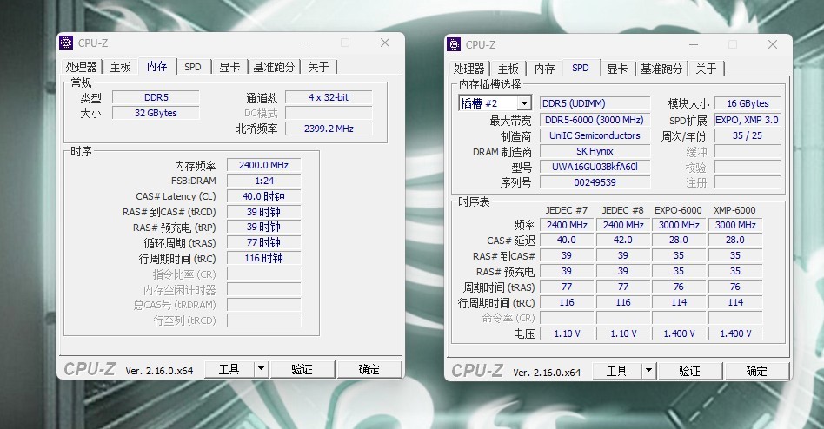Close the right CPU-Z window

(x=773, y=44)
